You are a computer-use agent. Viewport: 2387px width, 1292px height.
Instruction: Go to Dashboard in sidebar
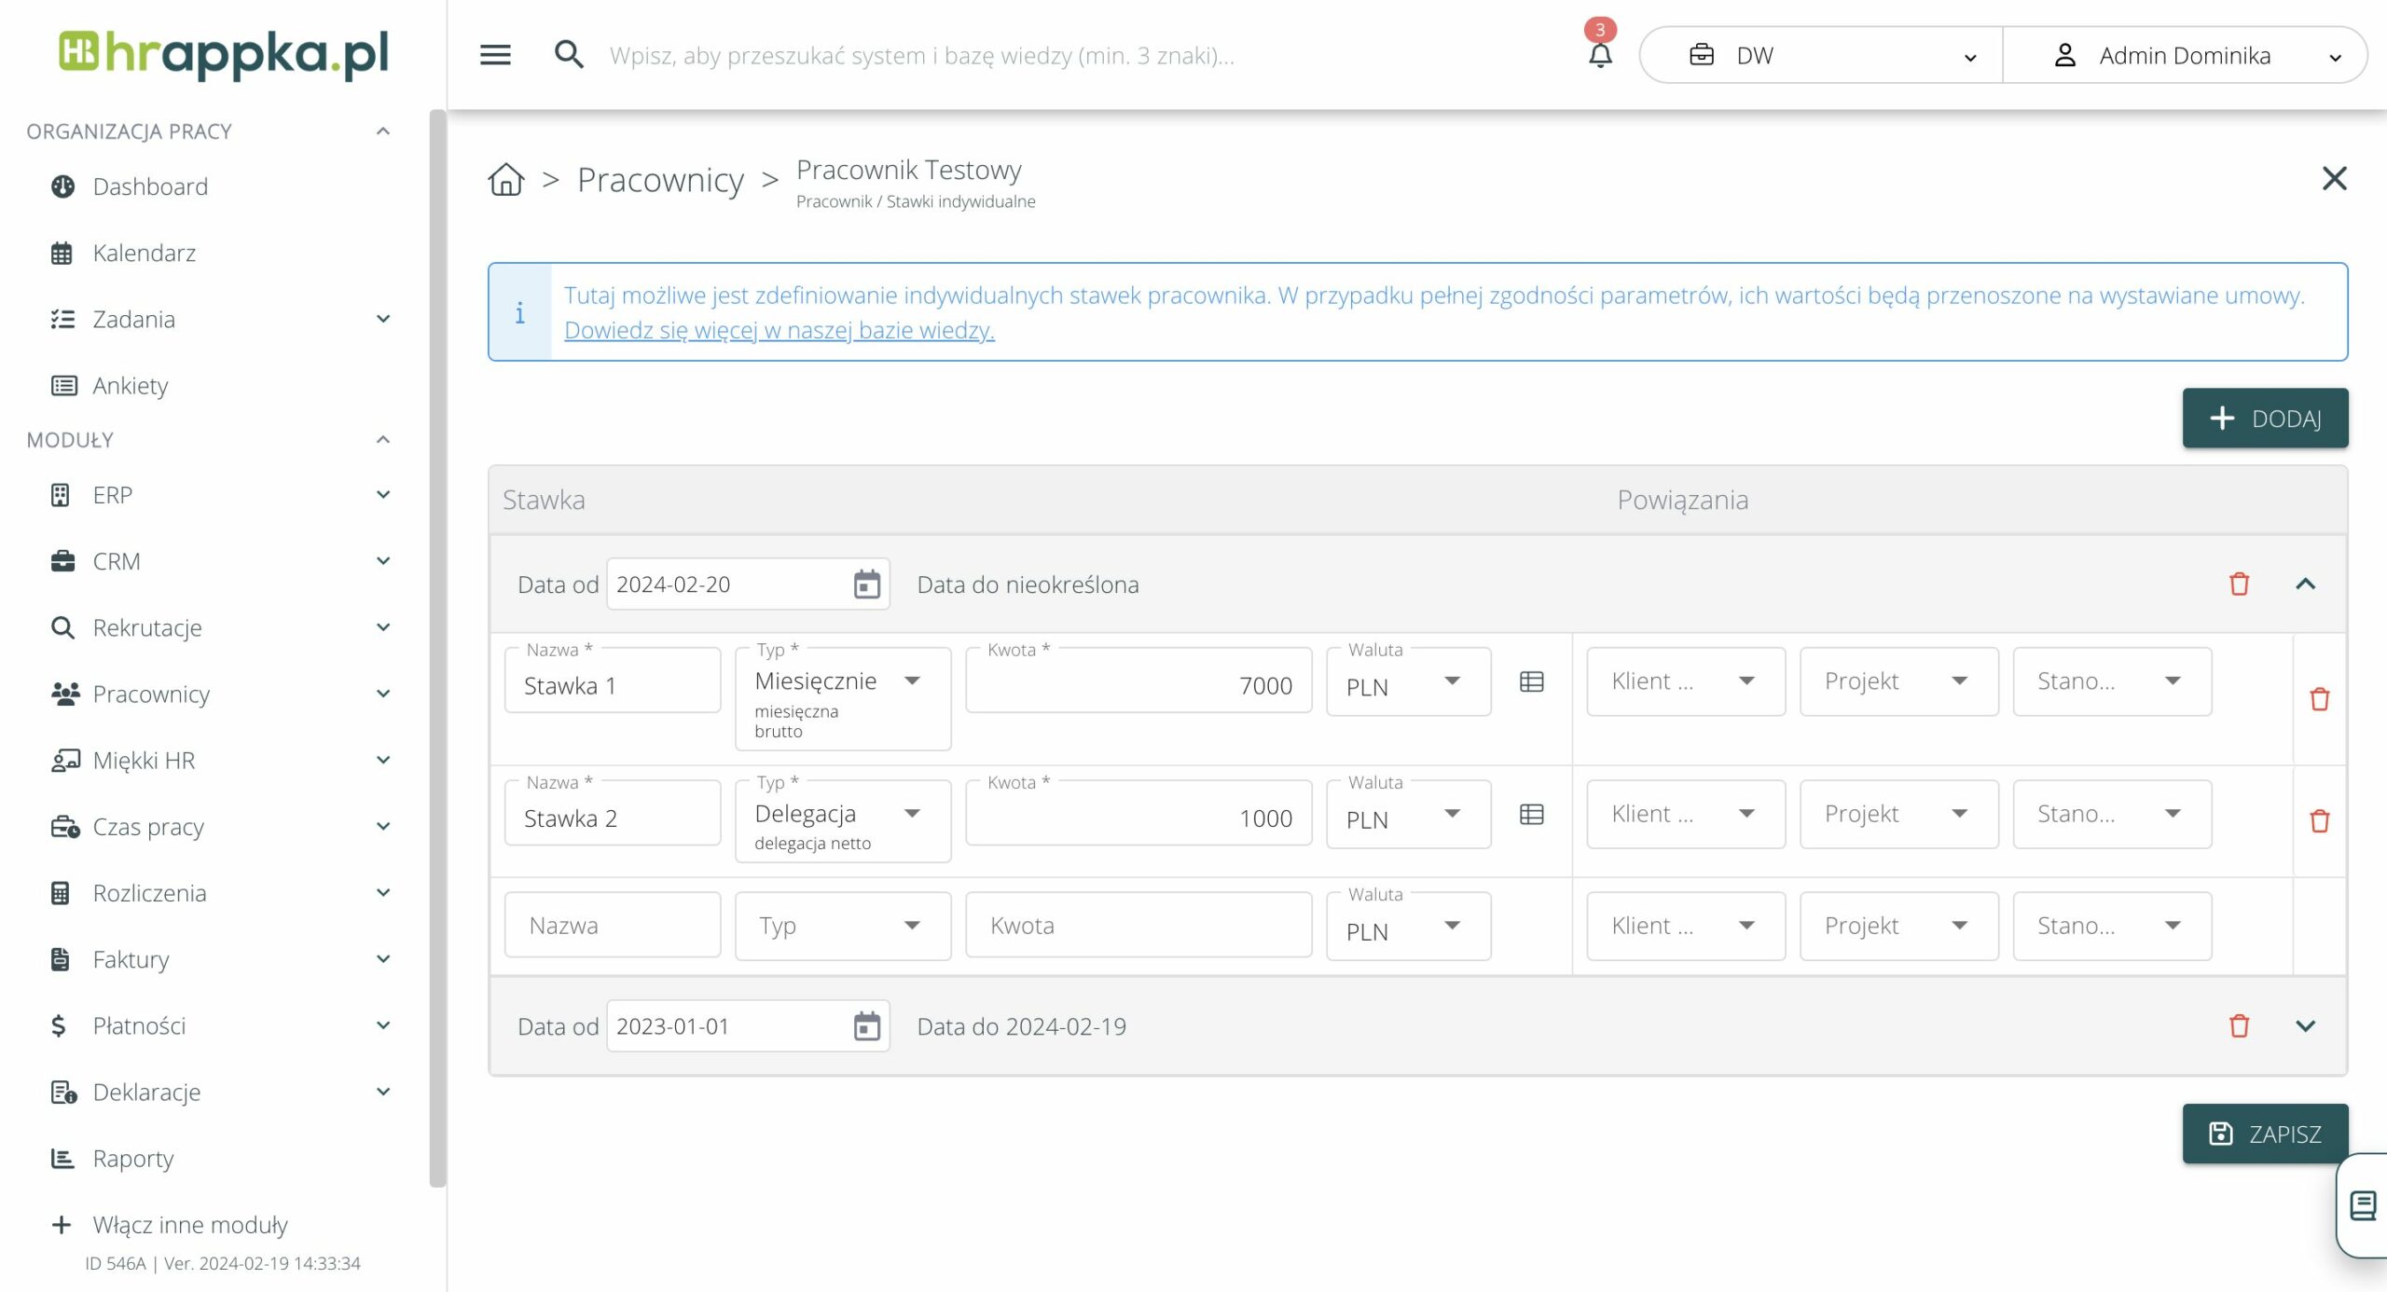[x=150, y=186]
